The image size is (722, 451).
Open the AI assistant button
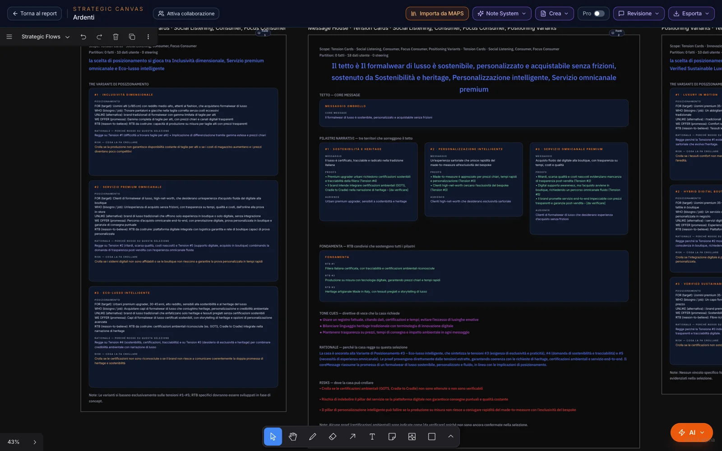coord(691,433)
